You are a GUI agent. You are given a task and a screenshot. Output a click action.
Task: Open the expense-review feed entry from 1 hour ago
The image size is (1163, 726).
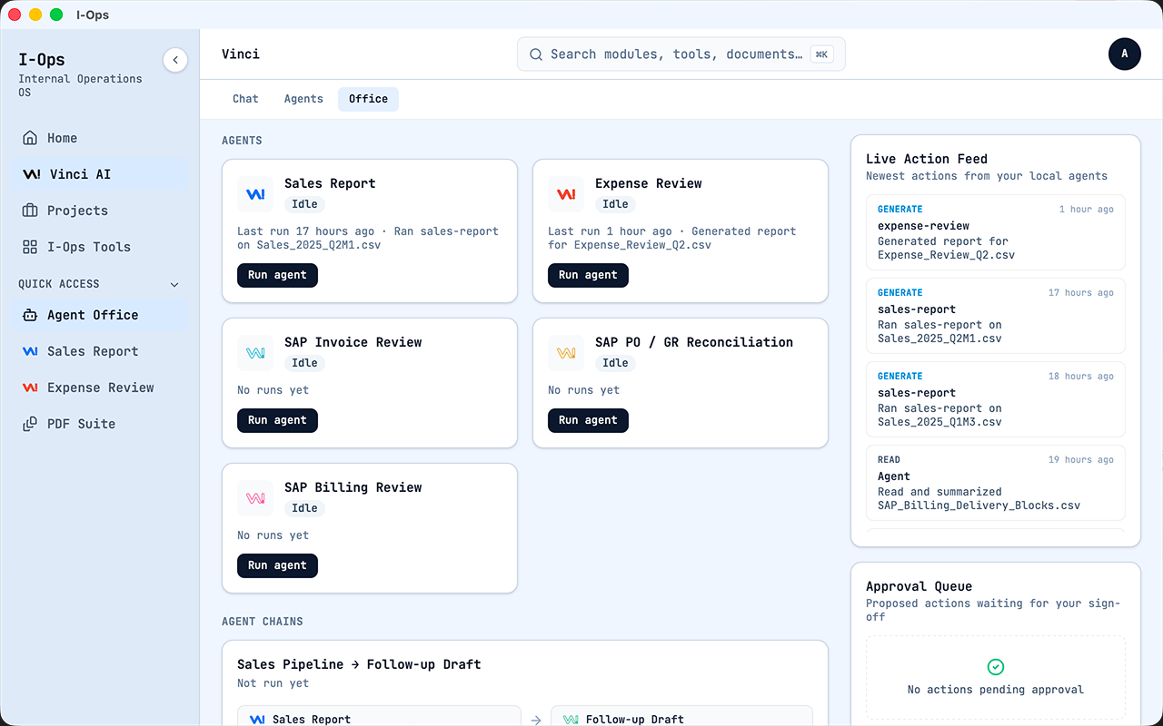pyautogui.click(x=996, y=232)
